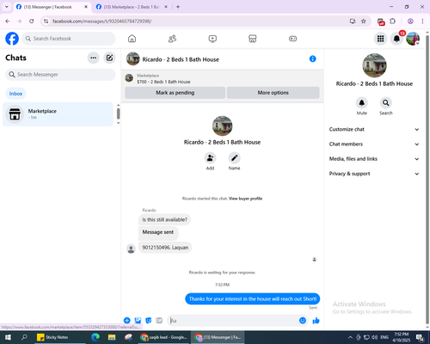The image size is (430, 344).
Task: Open Chats options three-dot button
Action: (x=93, y=58)
